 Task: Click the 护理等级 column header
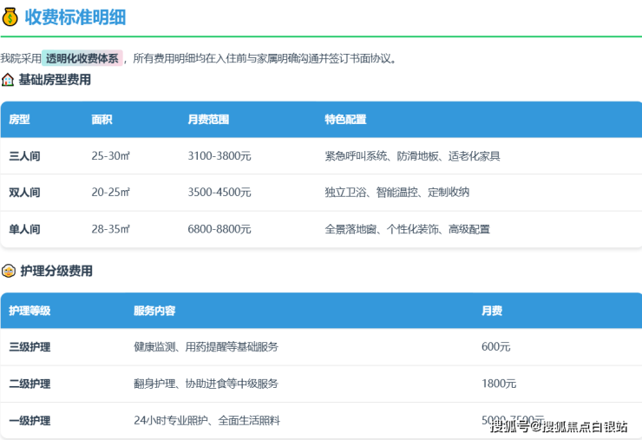pyautogui.click(x=29, y=311)
